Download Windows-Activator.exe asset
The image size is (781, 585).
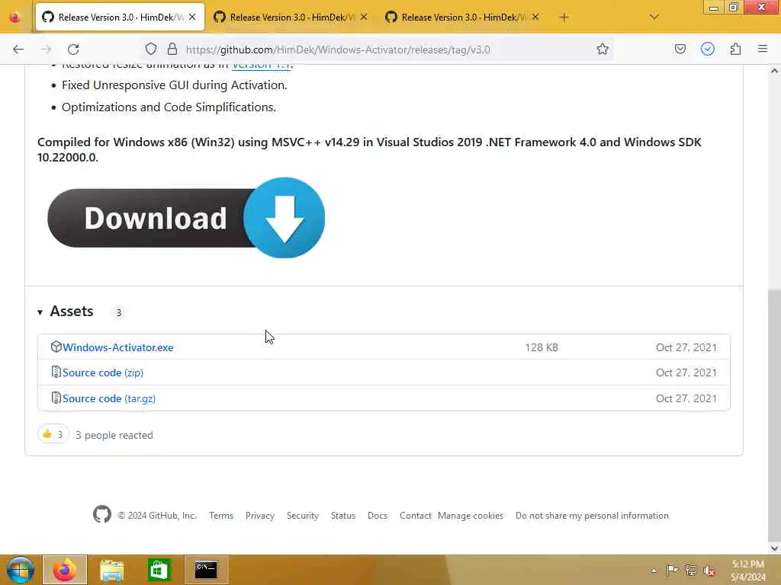pos(118,347)
